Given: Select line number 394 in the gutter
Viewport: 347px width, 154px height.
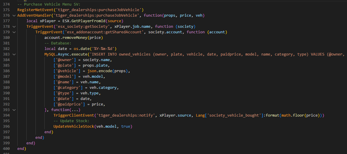Looking at the screenshot, I should coord(6,115).
